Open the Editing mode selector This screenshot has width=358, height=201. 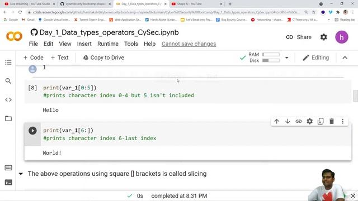click(x=315, y=58)
